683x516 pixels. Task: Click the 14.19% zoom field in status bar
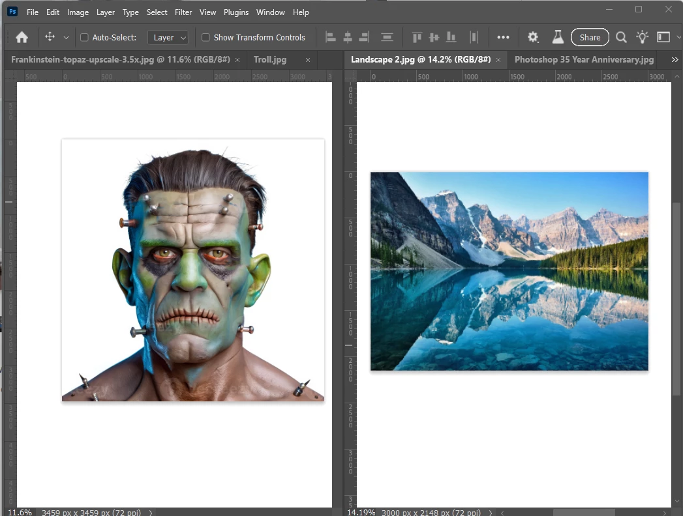pyautogui.click(x=361, y=512)
